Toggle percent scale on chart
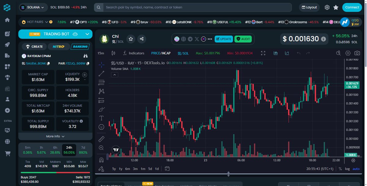The image size is (367, 186). click(x=340, y=169)
